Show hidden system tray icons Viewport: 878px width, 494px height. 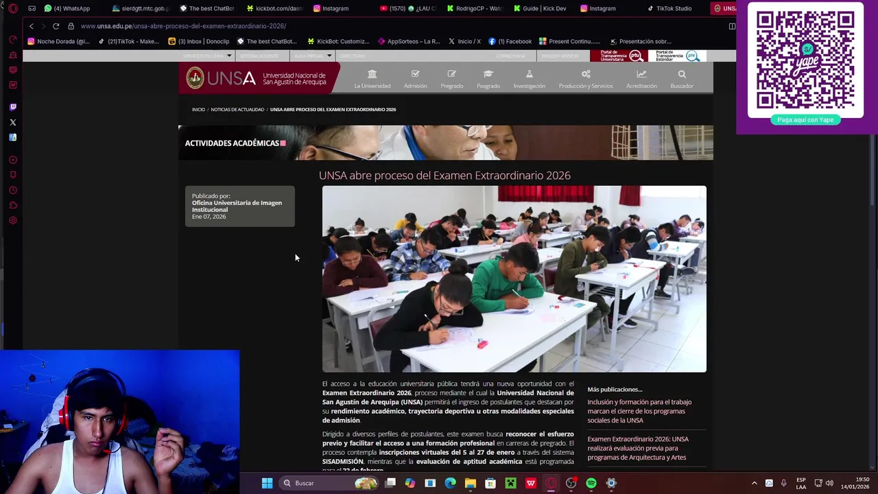(x=754, y=483)
